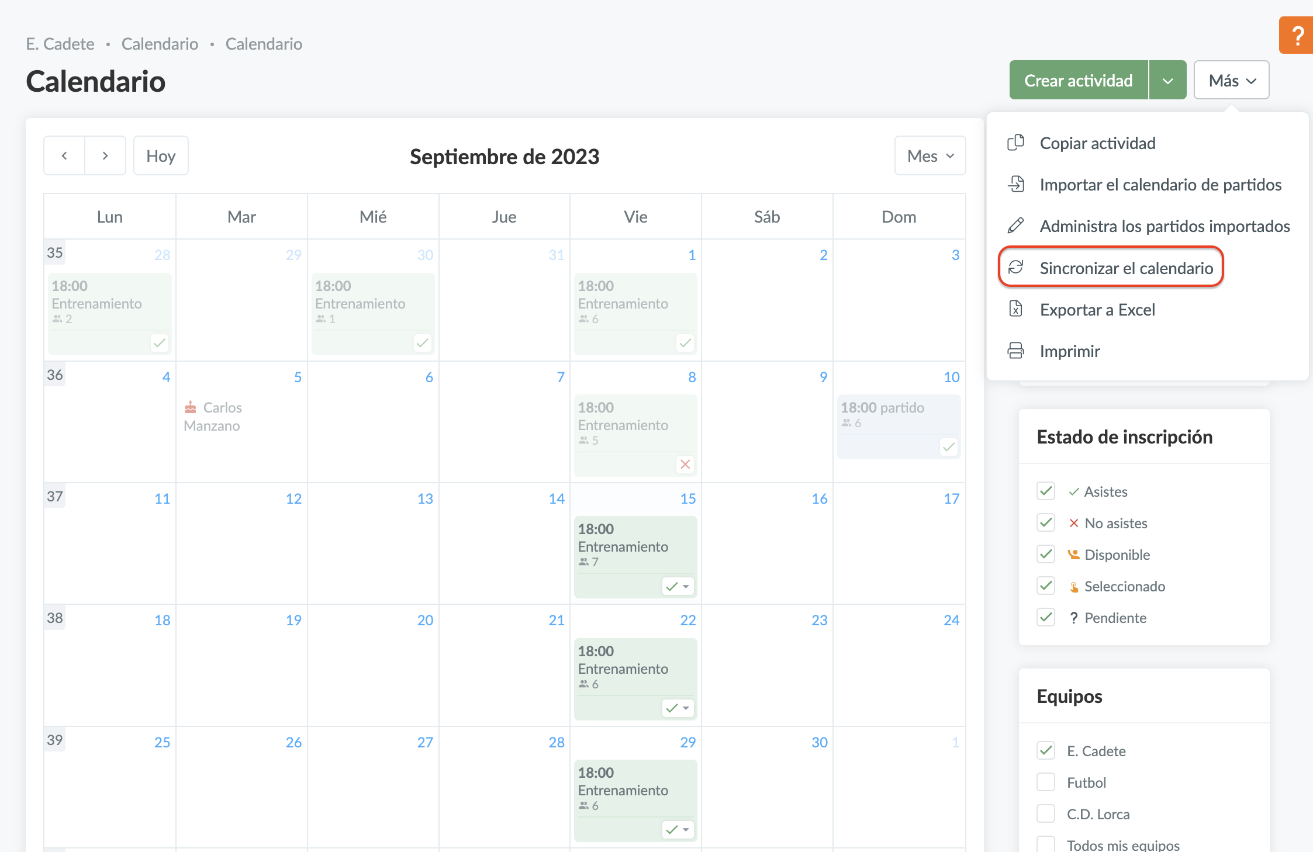Uncheck the Asistes filter checkbox
This screenshot has height=852, width=1313.
coord(1046,491)
